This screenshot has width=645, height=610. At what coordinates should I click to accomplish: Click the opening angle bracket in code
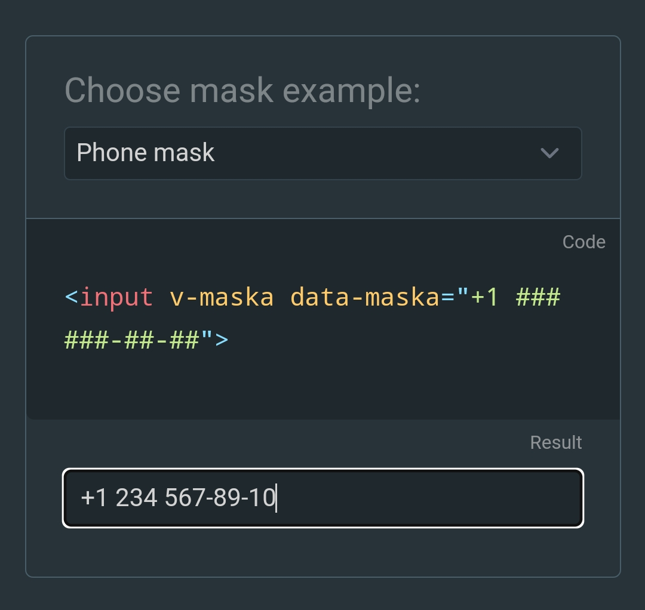[72, 297]
